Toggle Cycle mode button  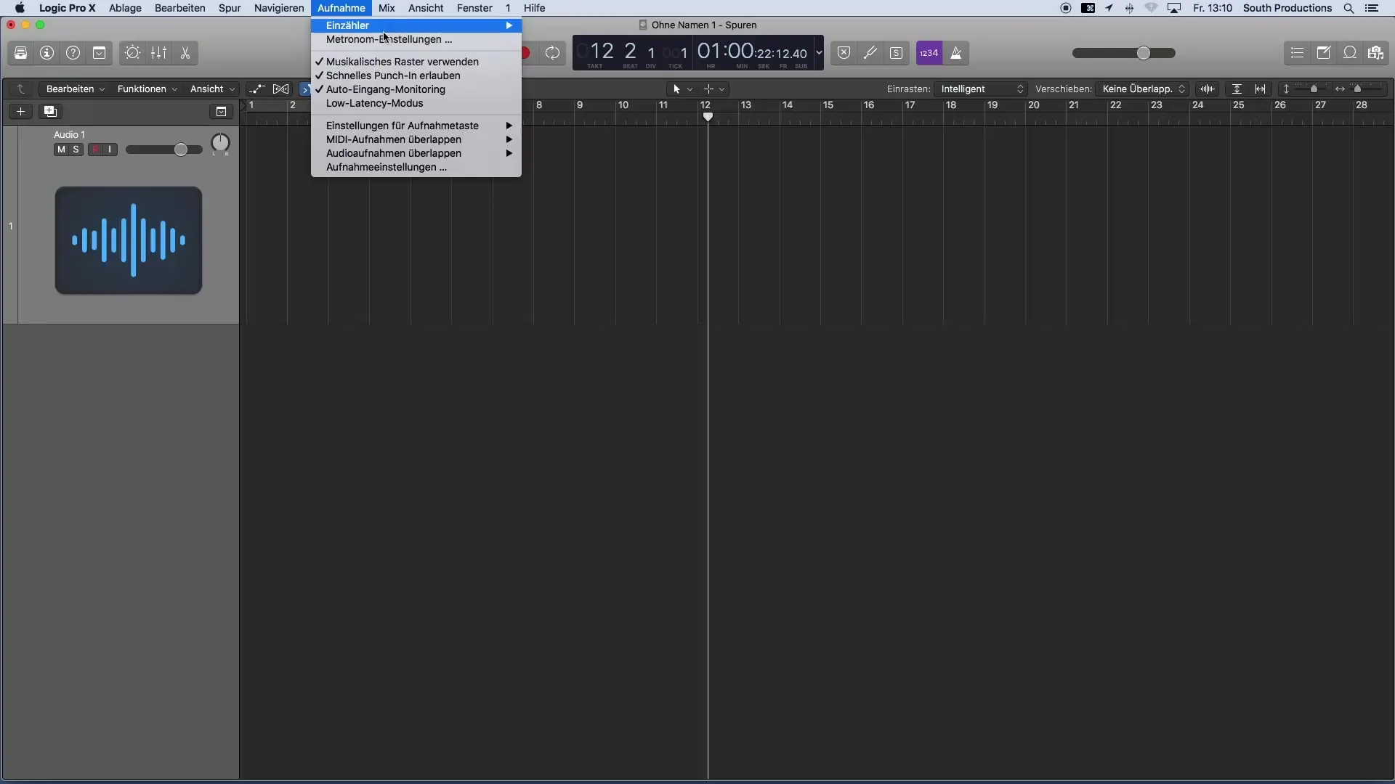pos(553,53)
